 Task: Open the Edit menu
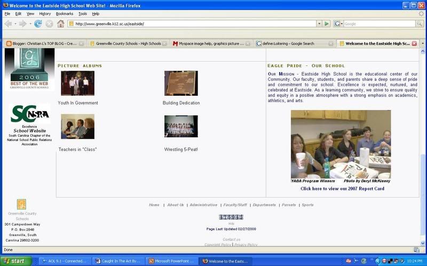tap(18, 14)
